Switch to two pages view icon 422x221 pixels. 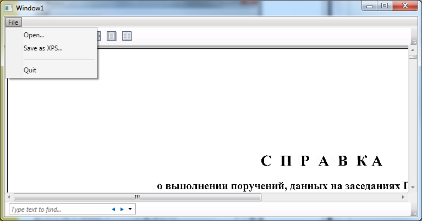point(127,36)
